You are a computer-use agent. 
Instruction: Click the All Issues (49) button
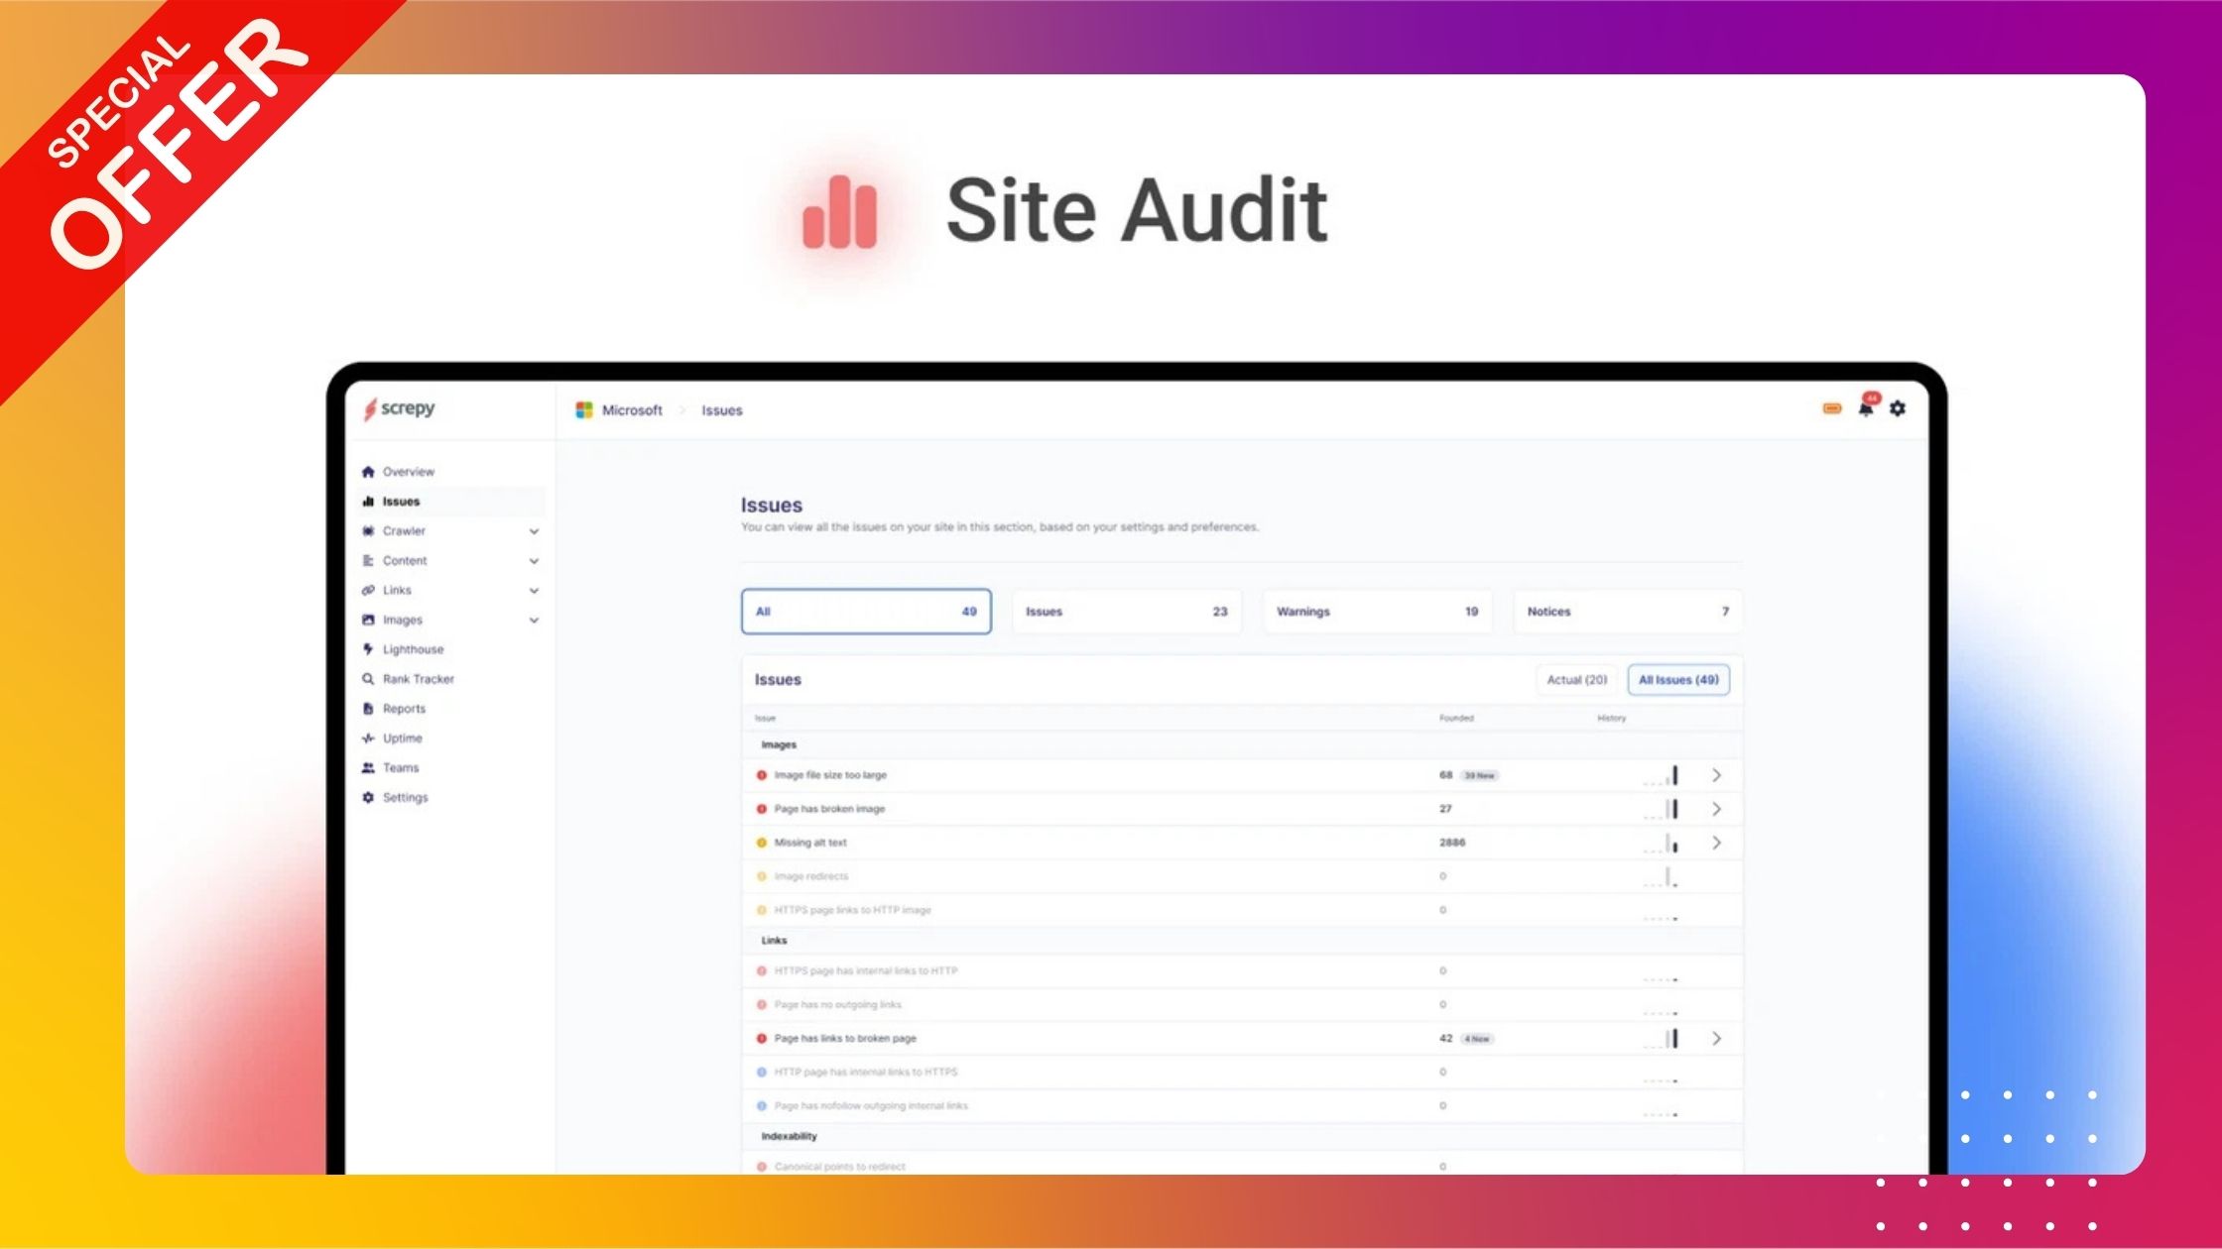click(1678, 680)
